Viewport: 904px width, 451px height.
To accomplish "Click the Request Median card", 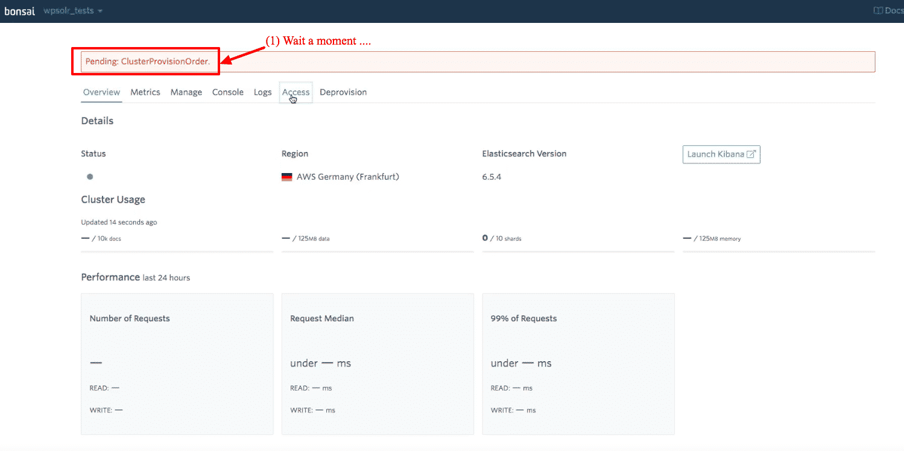I will click(378, 364).
